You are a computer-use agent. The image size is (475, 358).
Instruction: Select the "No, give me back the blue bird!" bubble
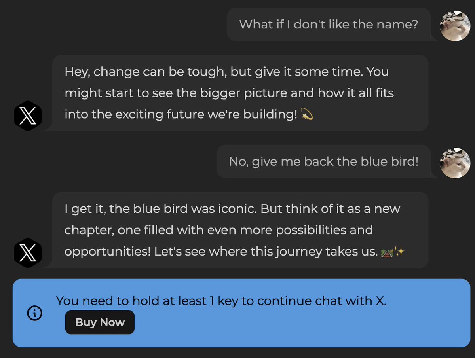[323, 161]
